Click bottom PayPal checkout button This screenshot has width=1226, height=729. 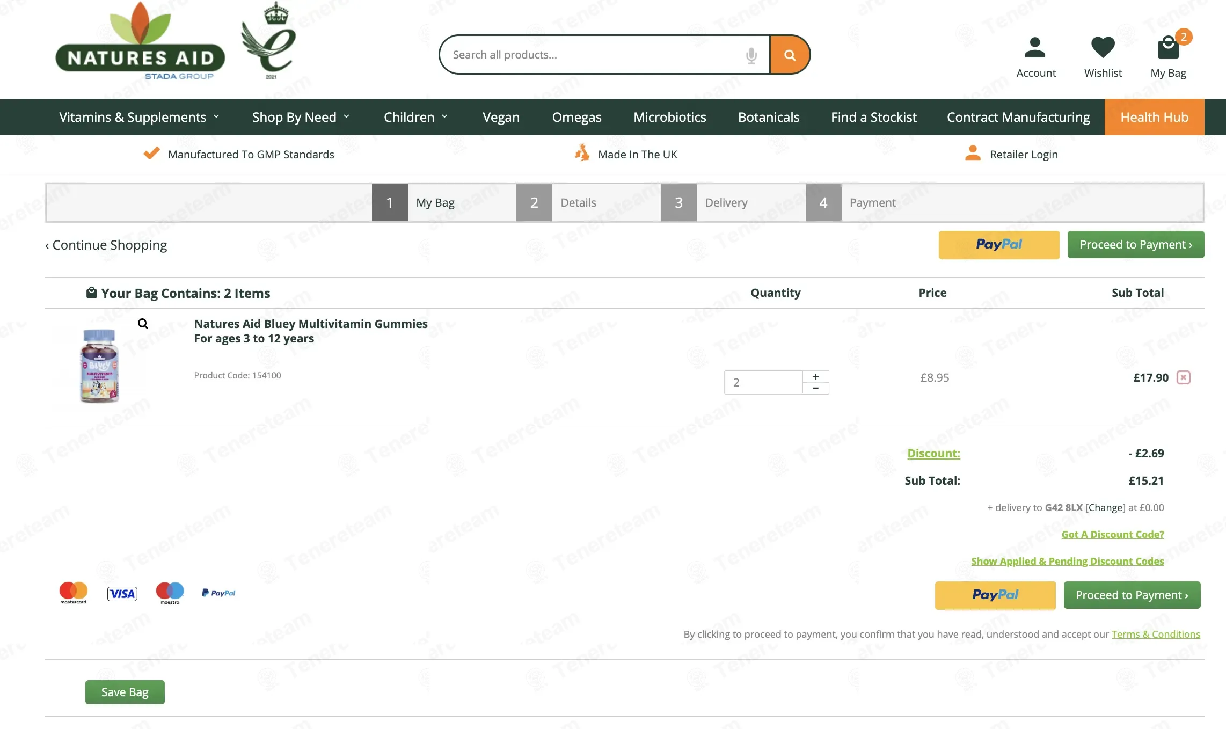pyautogui.click(x=995, y=595)
